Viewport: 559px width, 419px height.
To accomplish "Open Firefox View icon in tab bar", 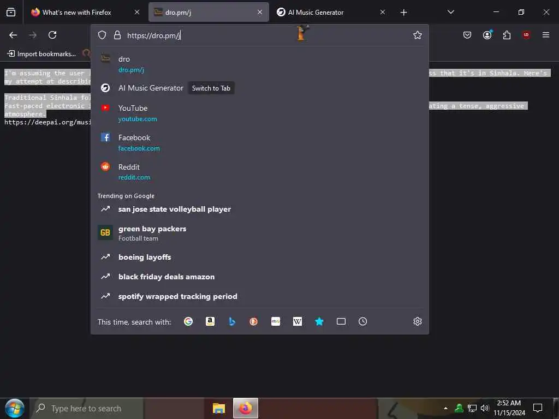I will 11,13.
